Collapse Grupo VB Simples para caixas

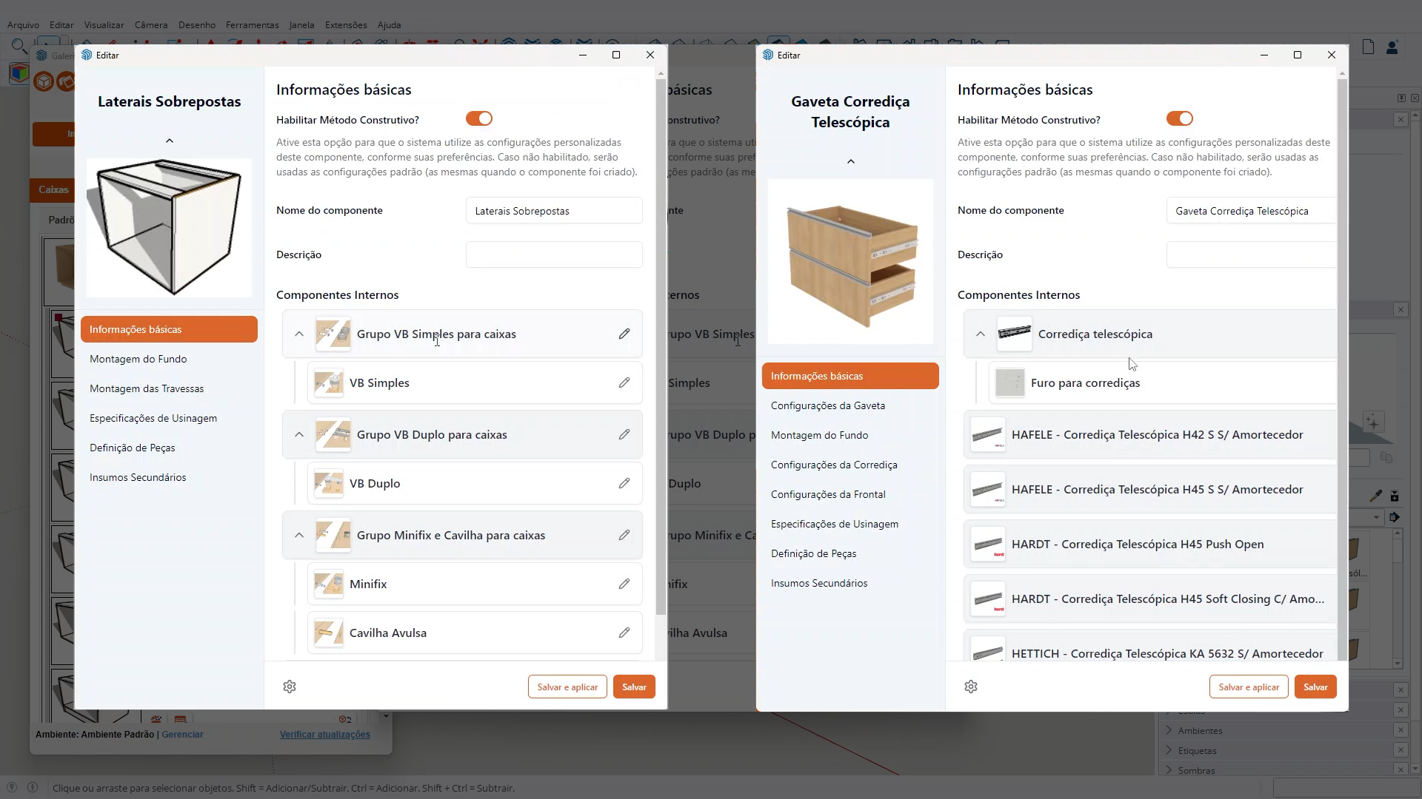pyautogui.click(x=299, y=334)
